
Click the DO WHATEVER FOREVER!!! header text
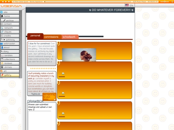pyautogui.click(x=111, y=10)
